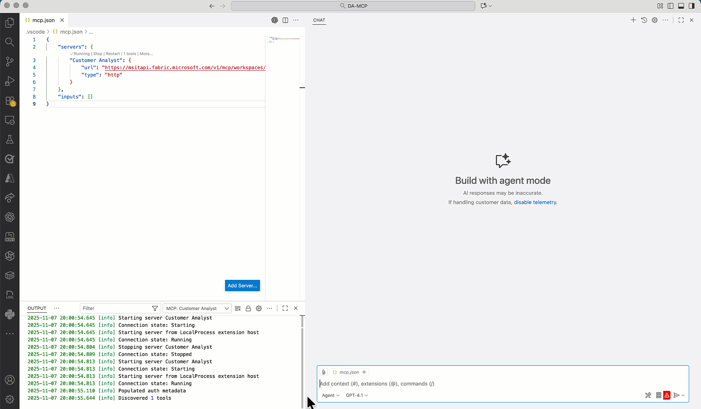Follow the disable telemetry link
The image size is (701, 409).
[x=535, y=202]
